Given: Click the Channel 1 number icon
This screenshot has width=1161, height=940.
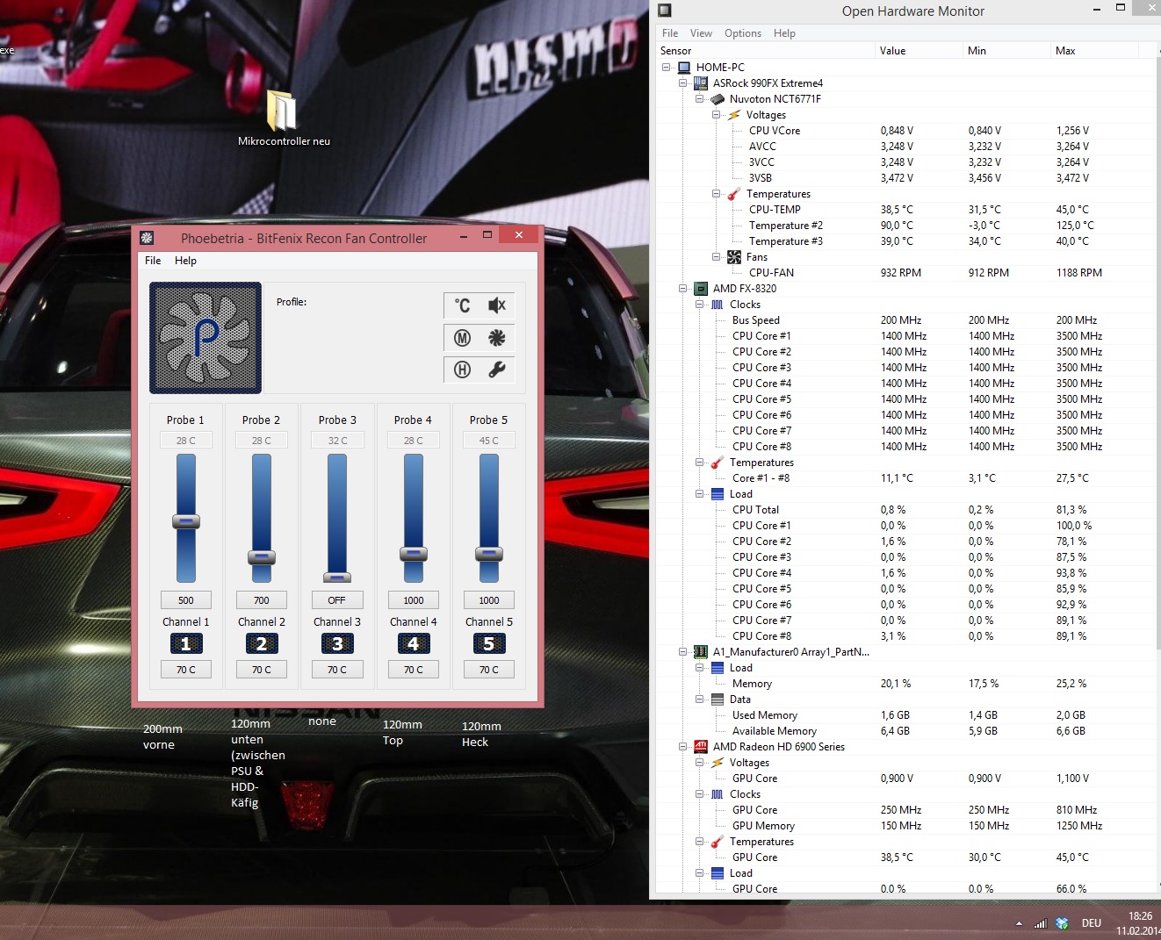Looking at the screenshot, I should pyautogui.click(x=185, y=644).
